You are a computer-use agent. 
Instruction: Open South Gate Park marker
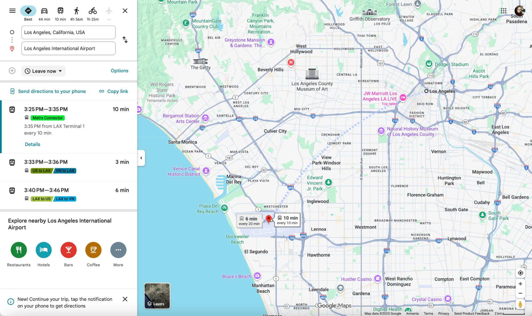click(482, 215)
